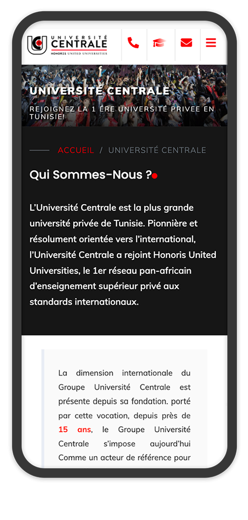
Task: Click the UNIVERSITÉ CENTRALE banner title
Action: (x=99, y=91)
